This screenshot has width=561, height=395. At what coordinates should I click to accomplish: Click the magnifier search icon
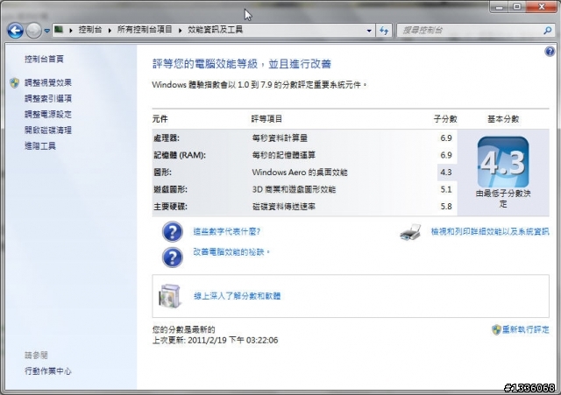pos(547,31)
